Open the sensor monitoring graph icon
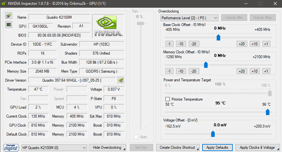The width and height of the screenshot is (282, 152). pyautogui.click(x=9, y=25)
